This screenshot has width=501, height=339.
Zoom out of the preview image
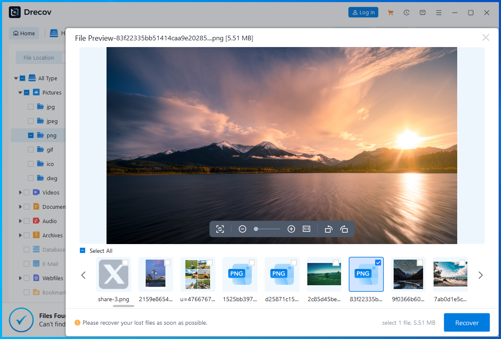(242, 229)
